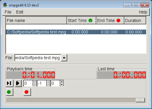
Task: Decrease the milliseconds spinner value
Action: [x=62, y=85]
